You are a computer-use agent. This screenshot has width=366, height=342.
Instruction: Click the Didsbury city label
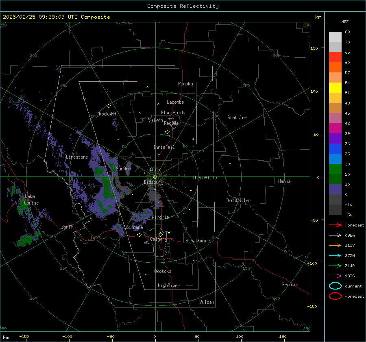(153, 182)
